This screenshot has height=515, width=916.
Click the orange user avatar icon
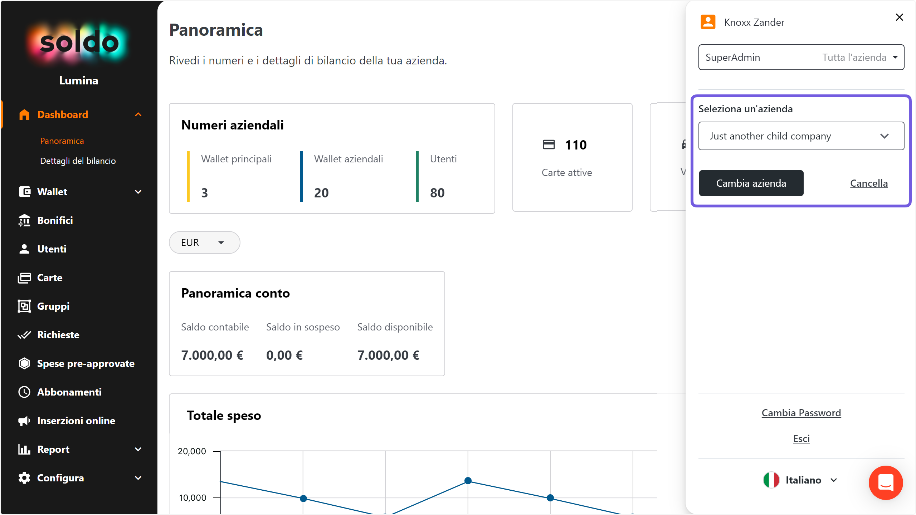tap(708, 22)
